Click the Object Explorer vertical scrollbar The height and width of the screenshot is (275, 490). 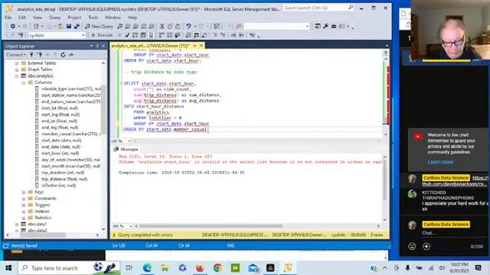[103, 109]
